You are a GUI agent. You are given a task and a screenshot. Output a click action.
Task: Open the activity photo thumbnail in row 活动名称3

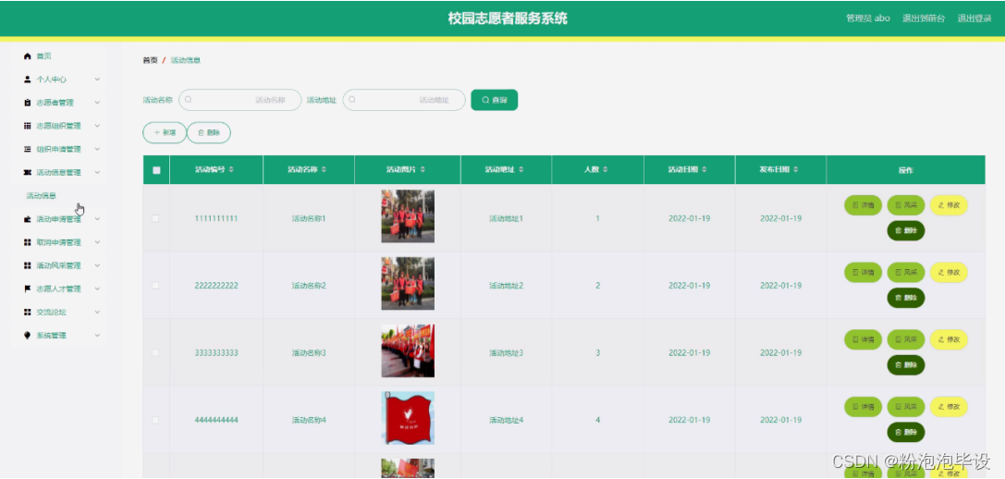408,350
